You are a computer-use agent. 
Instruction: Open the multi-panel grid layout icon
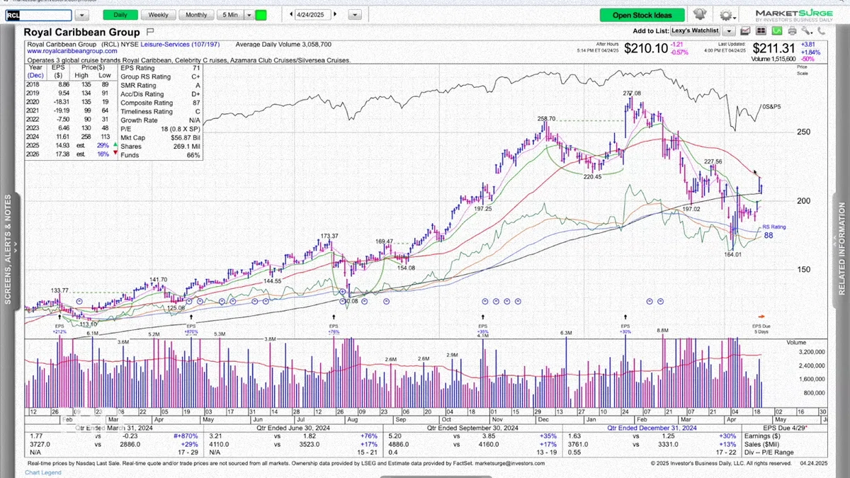pos(761,30)
